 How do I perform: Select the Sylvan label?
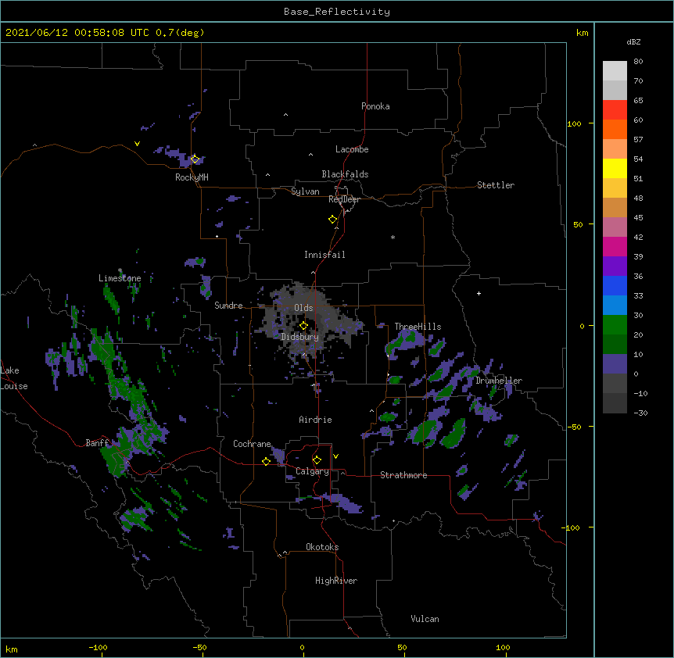tap(305, 191)
